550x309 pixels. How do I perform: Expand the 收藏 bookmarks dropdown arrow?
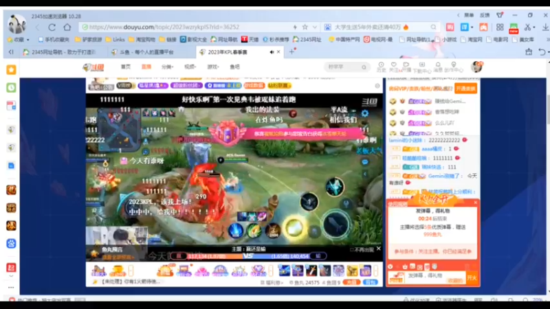point(28,40)
